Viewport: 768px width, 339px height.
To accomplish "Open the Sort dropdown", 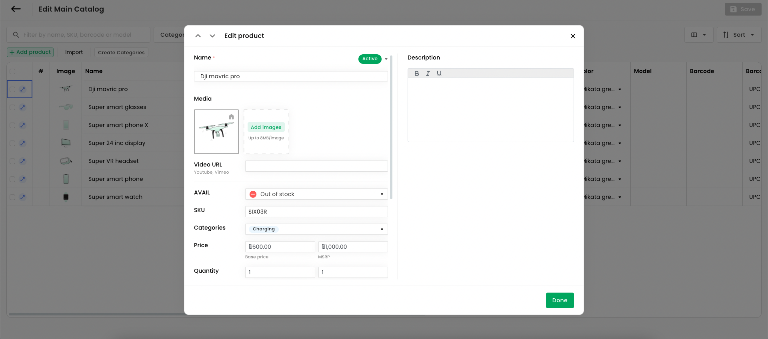I will [x=739, y=35].
